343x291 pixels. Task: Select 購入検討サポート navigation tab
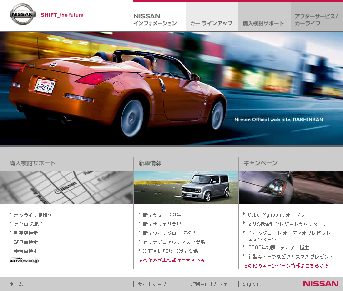[264, 16]
